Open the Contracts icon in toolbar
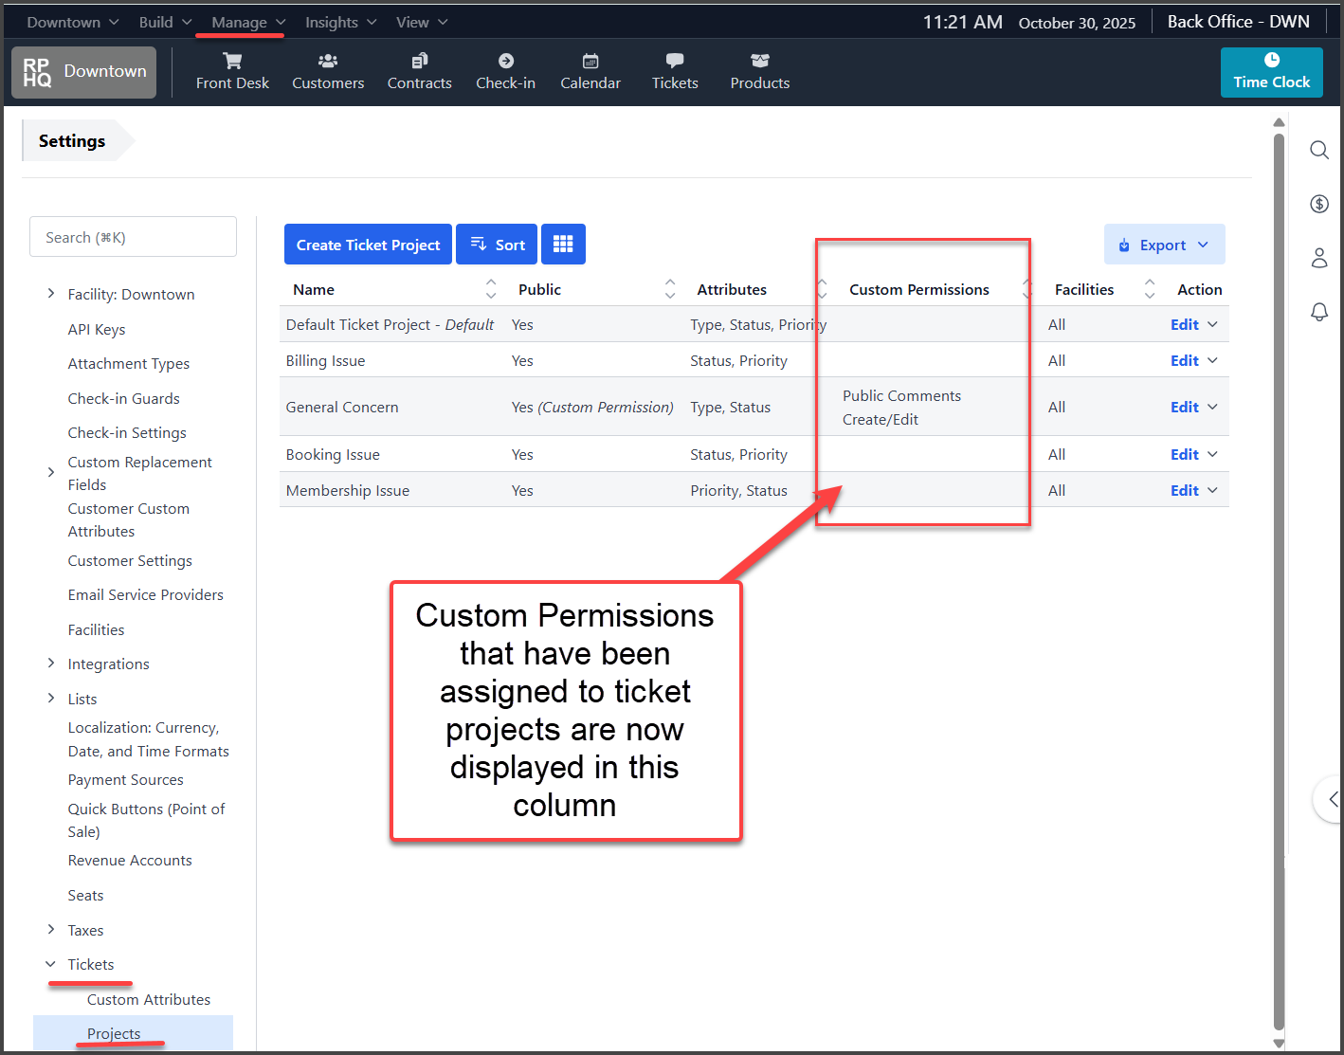This screenshot has width=1344, height=1055. pos(419,62)
